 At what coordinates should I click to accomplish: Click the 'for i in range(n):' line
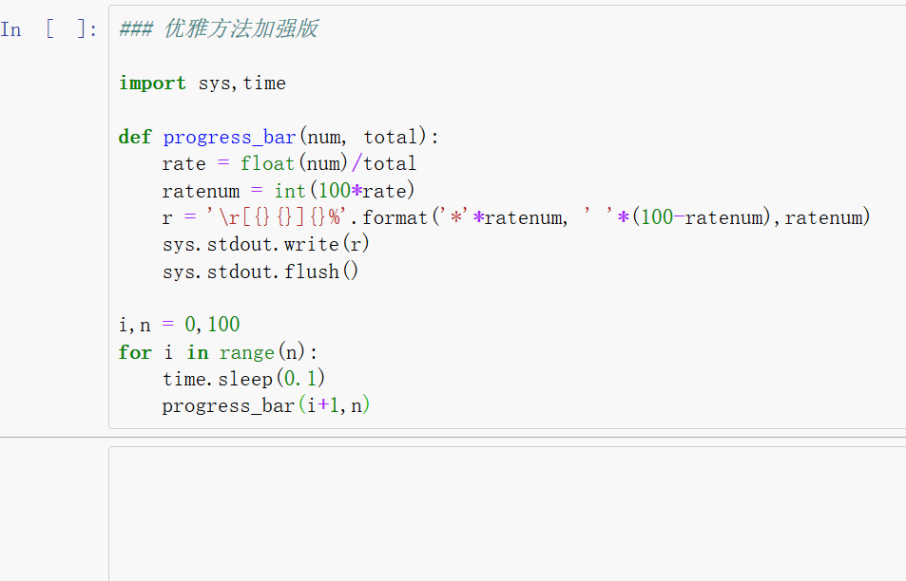click(x=218, y=352)
